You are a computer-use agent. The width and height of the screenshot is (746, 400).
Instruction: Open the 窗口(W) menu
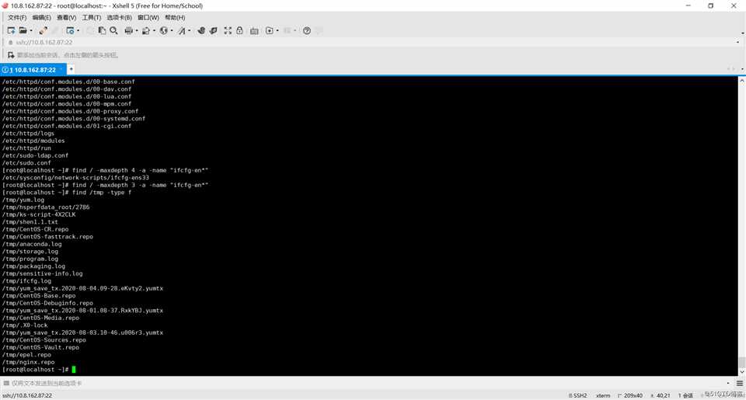coord(148,18)
